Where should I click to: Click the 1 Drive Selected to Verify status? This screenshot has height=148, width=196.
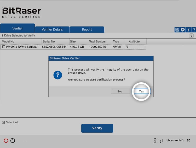pos(18,35)
